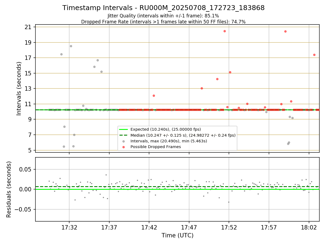Click the gray point near 7 seconds by 17:32
This screenshot has width=327, height=245.
pos(74,135)
